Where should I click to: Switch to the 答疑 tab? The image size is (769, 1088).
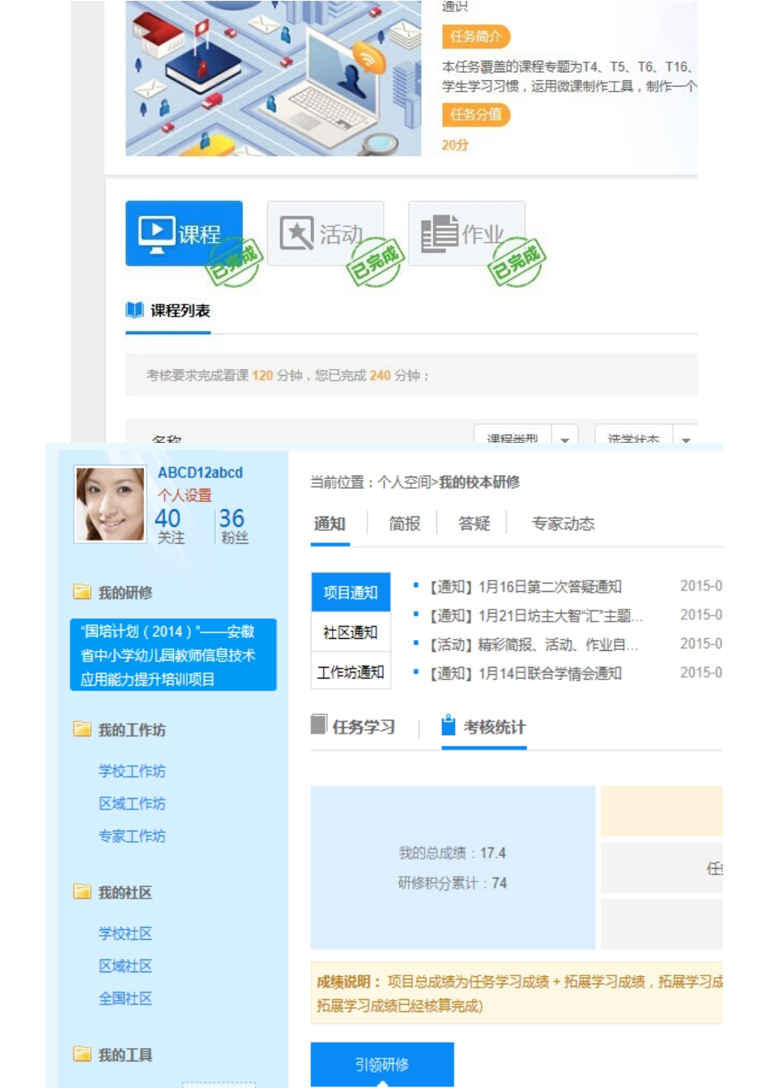(x=474, y=524)
